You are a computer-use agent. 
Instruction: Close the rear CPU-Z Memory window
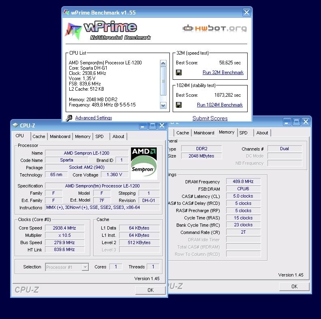click(306, 122)
